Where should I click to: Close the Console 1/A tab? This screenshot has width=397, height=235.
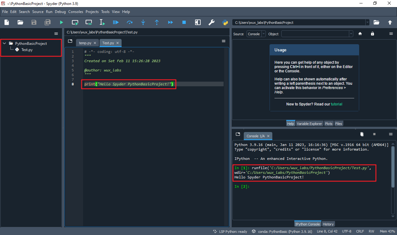(x=268, y=136)
